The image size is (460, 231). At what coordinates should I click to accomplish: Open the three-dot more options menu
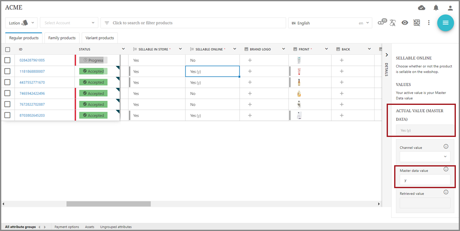[x=429, y=23]
